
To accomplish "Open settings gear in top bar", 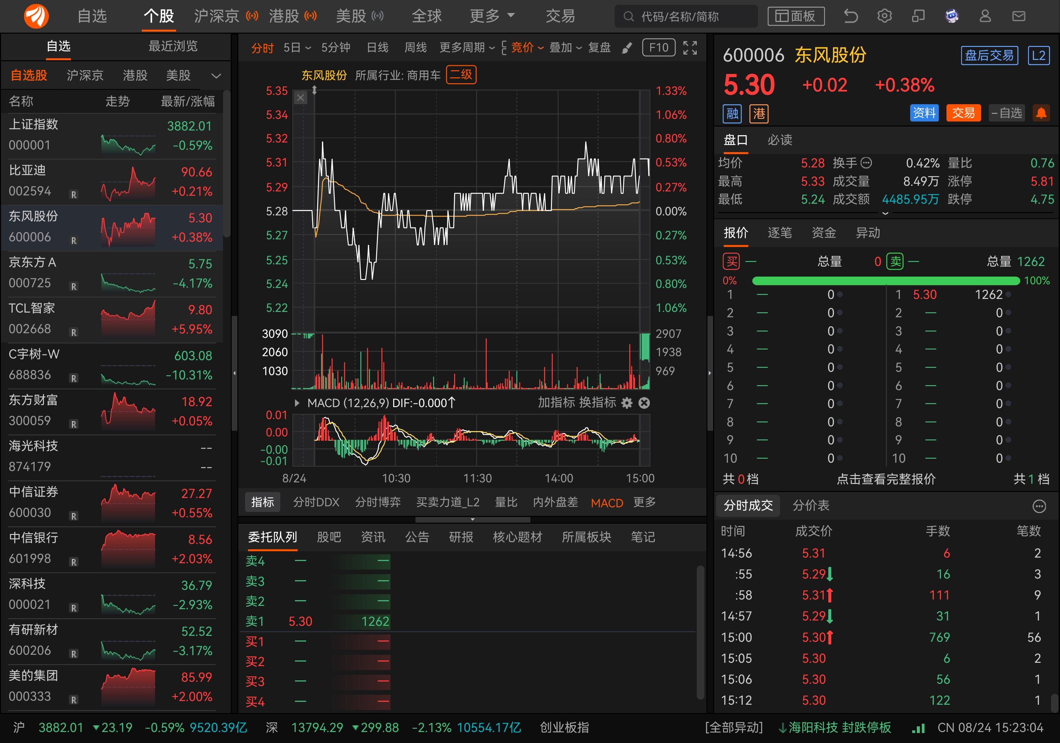I will pyautogui.click(x=884, y=16).
